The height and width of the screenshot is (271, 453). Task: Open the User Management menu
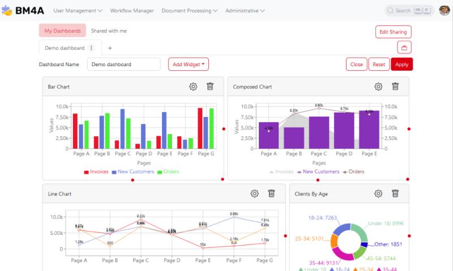click(x=78, y=10)
